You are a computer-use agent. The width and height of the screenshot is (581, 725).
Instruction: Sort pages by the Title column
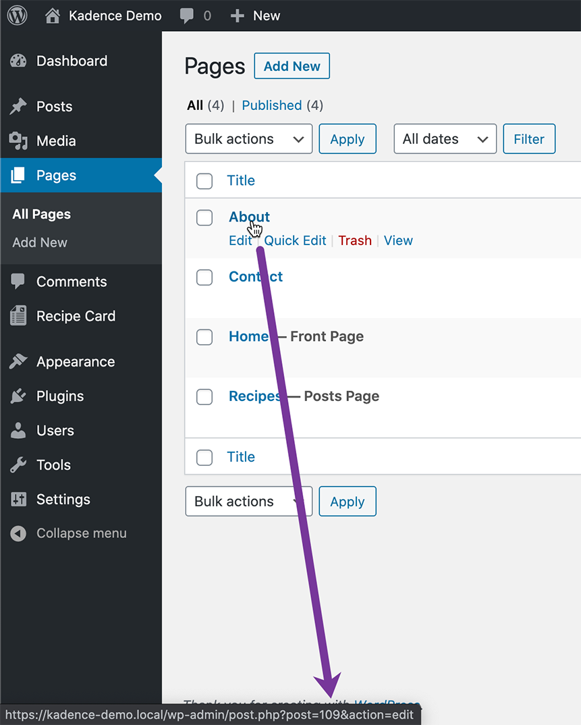(241, 181)
